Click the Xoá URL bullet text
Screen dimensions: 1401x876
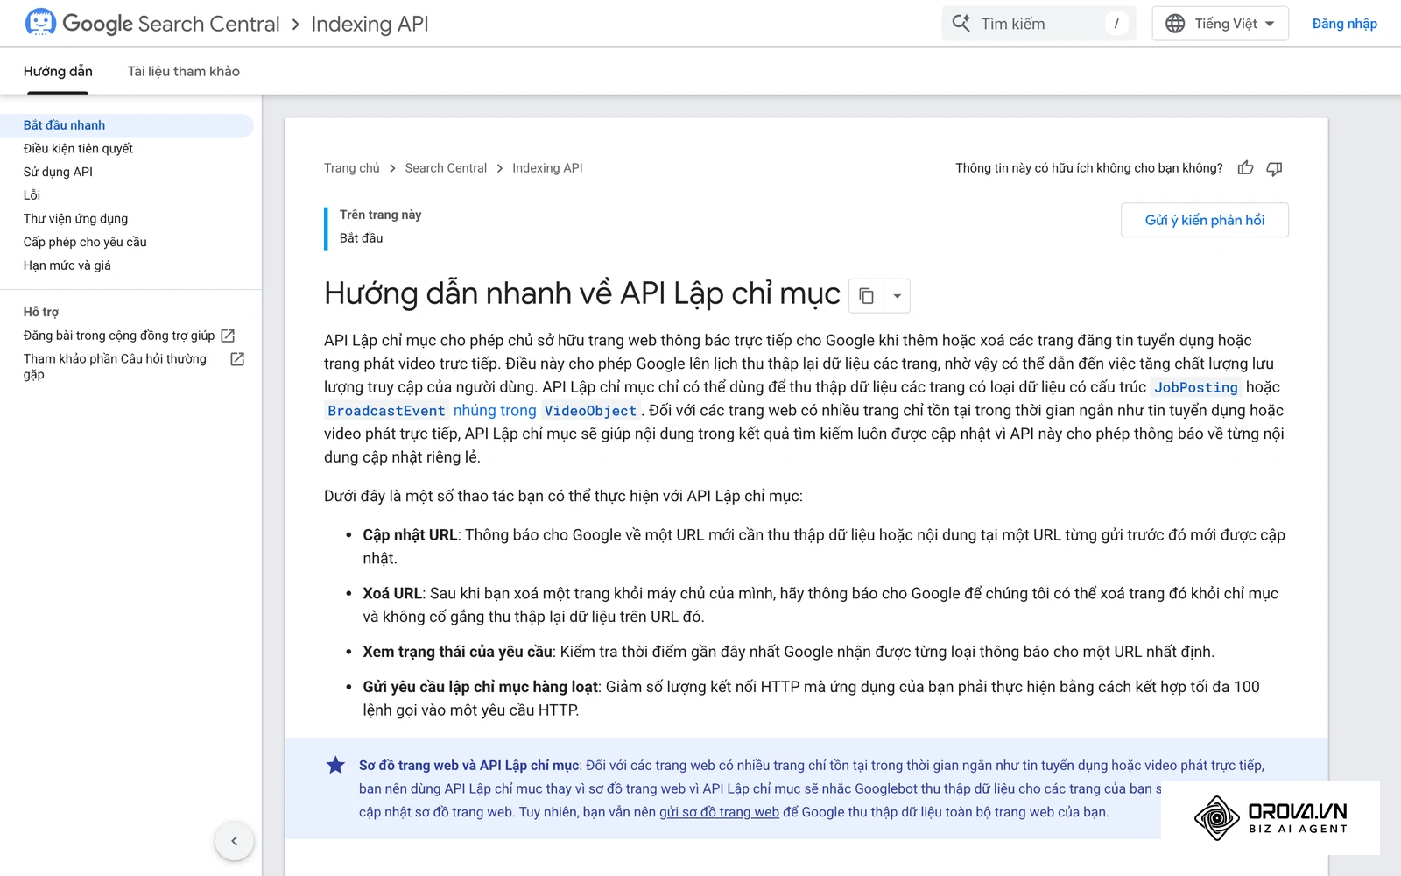[x=392, y=594]
